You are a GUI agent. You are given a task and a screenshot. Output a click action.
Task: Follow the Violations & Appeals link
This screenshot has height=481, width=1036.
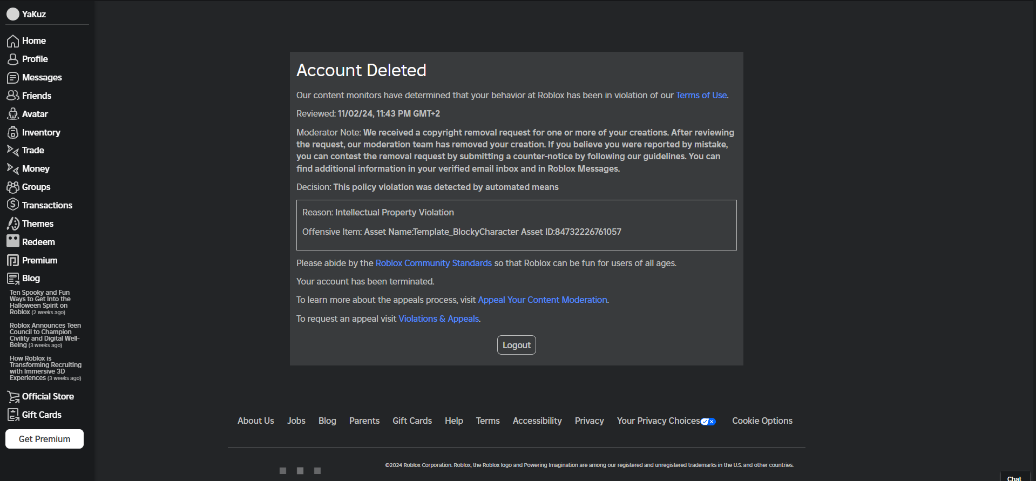coord(438,319)
